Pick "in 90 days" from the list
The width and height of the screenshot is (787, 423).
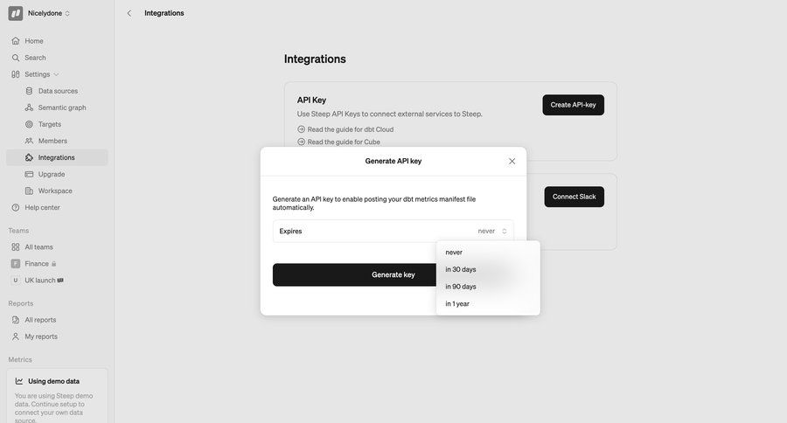pyautogui.click(x=461, y=287)
